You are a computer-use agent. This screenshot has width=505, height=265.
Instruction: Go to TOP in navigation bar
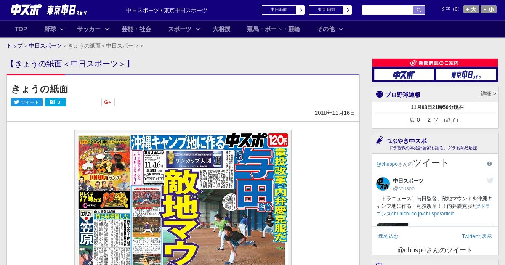21,29
